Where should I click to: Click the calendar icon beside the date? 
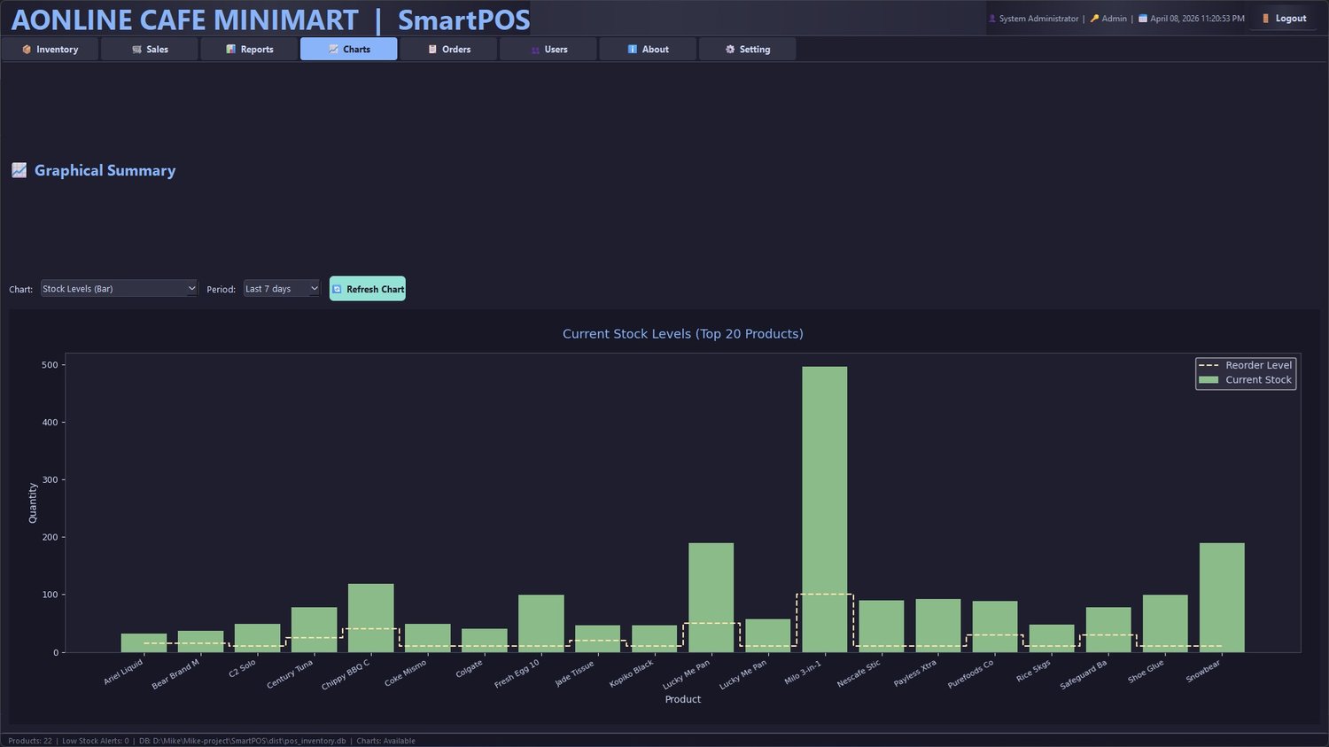[x=1143, y=19]
